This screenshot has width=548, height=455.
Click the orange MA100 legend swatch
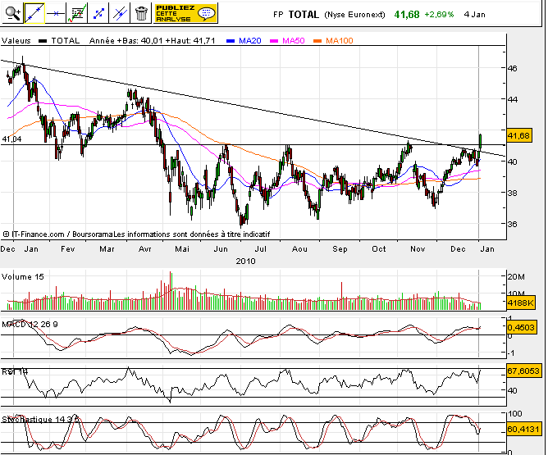[317, 41]
